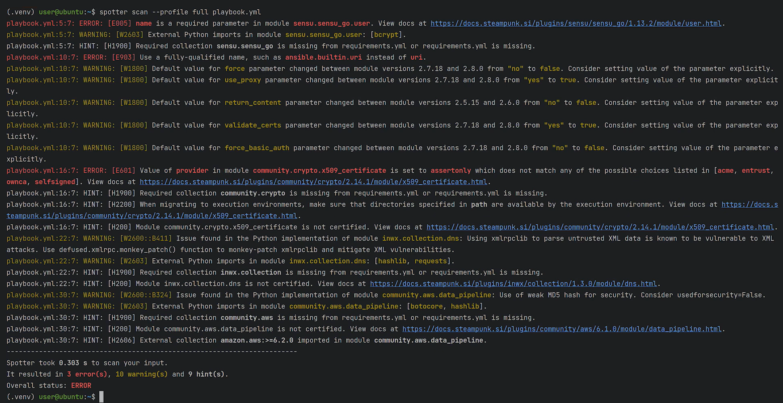Click the W2600::B324 warning code
The width and height of the screenshot is (783, 403).
(146, 295)
